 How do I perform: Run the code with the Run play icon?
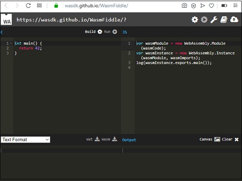point(115,32)
